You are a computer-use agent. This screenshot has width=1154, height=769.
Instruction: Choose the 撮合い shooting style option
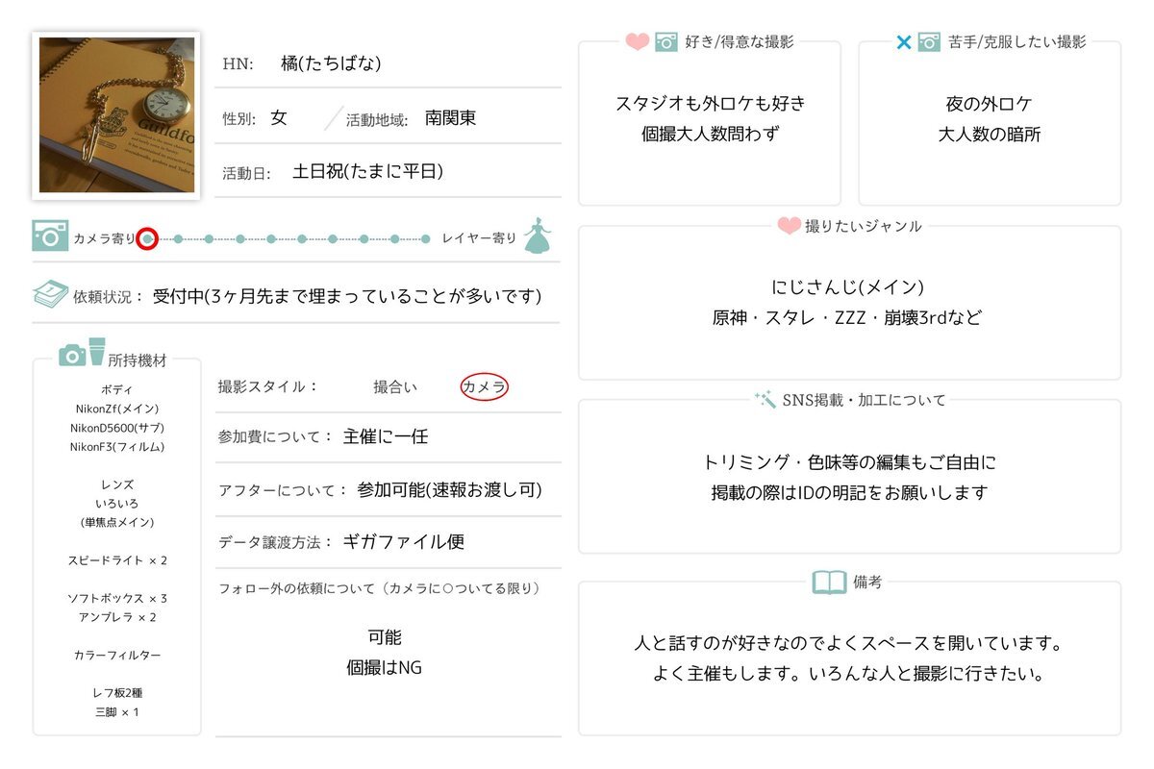click(x=395, y=386)
